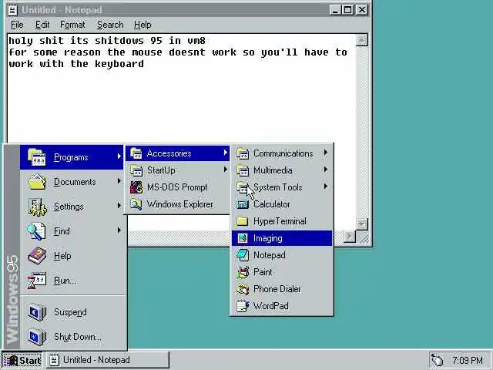The height and width of the screenshot is (370, 493).
Task: Click the Suspend monitor icon
Action: point(37,312)
